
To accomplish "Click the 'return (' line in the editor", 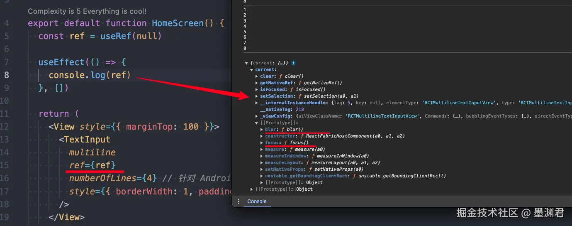I will click(58, 114).
